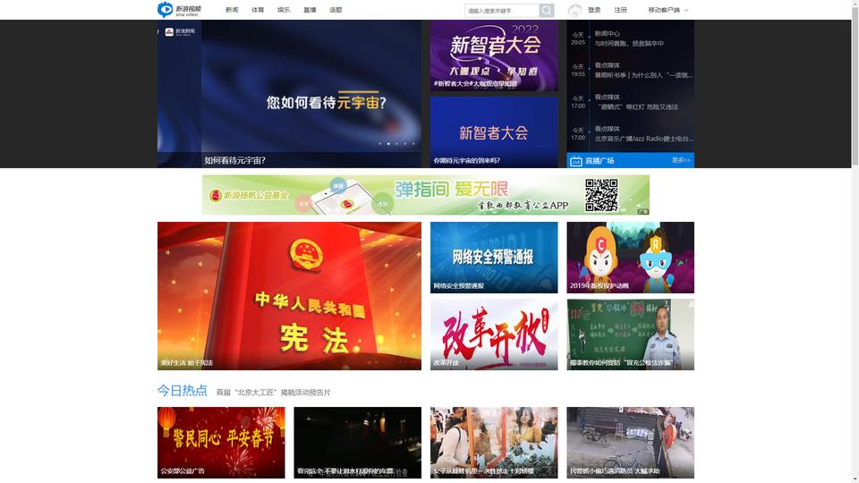Click the user avatar icon
Viewport: 859px width, 483px height.
point(574,10)
